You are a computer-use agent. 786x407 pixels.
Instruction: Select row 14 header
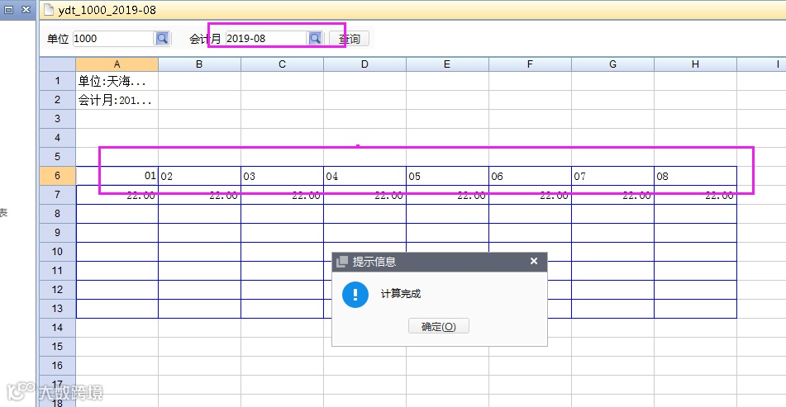point(58,328)
